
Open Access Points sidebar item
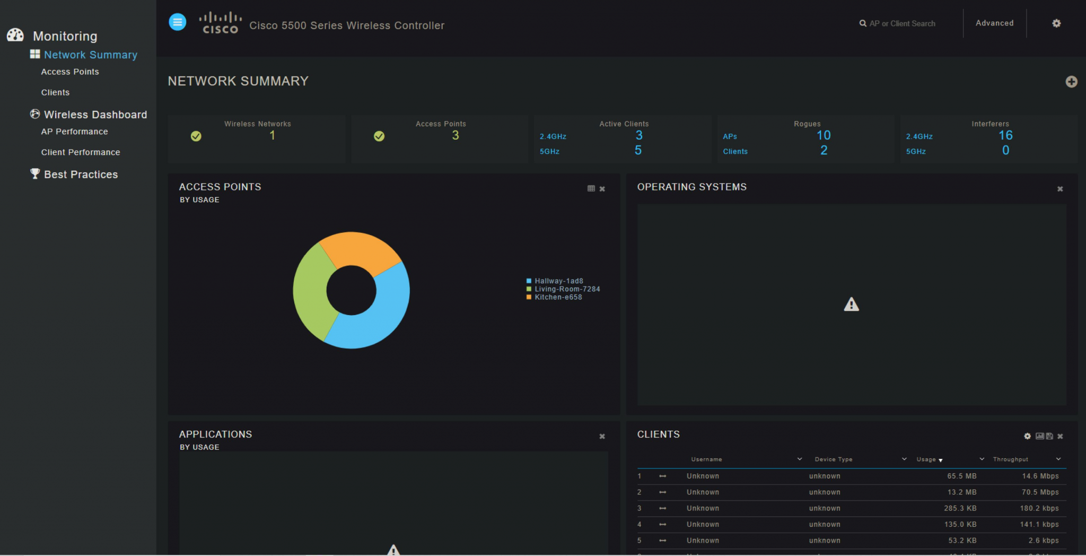(x=70, y=72)
